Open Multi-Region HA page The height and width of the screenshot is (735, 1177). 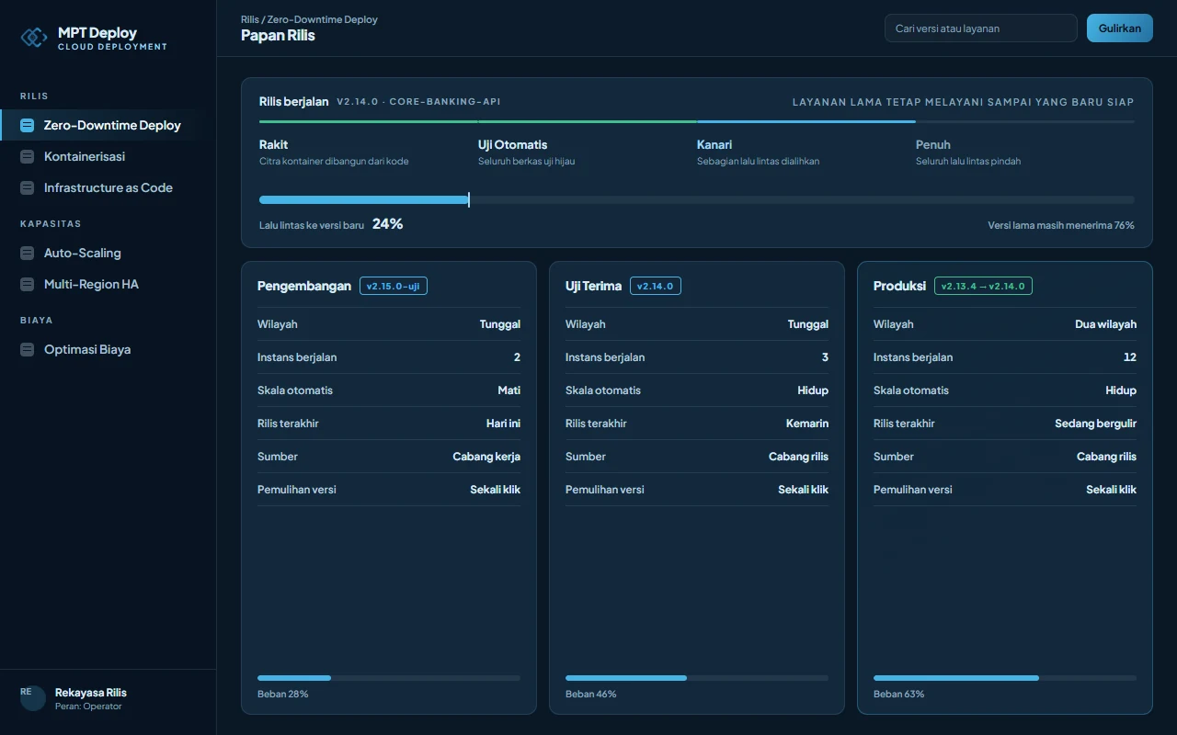coord(109,285)
